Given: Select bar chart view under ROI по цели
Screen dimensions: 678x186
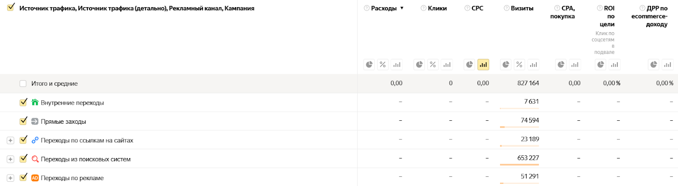Looking at the screenshot, I should pos(614,64).
